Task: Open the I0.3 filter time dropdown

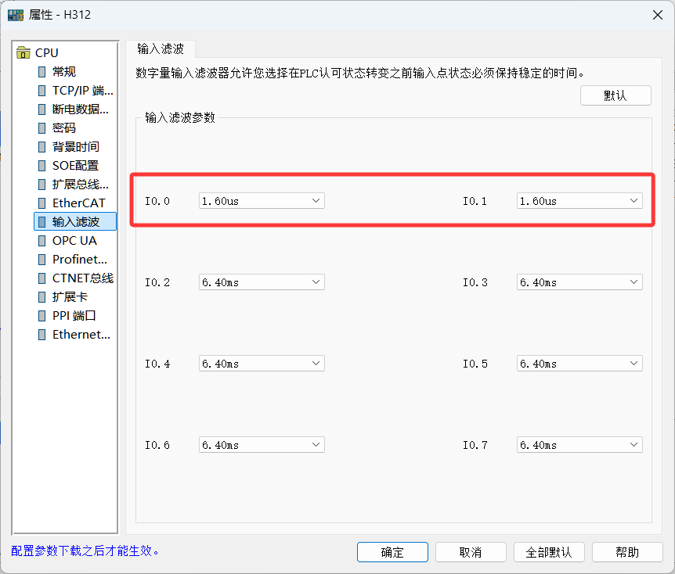Action: click(579, 282)
